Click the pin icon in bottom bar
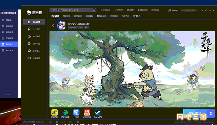Viewport: 217px width, 125px height. point(71,122)
